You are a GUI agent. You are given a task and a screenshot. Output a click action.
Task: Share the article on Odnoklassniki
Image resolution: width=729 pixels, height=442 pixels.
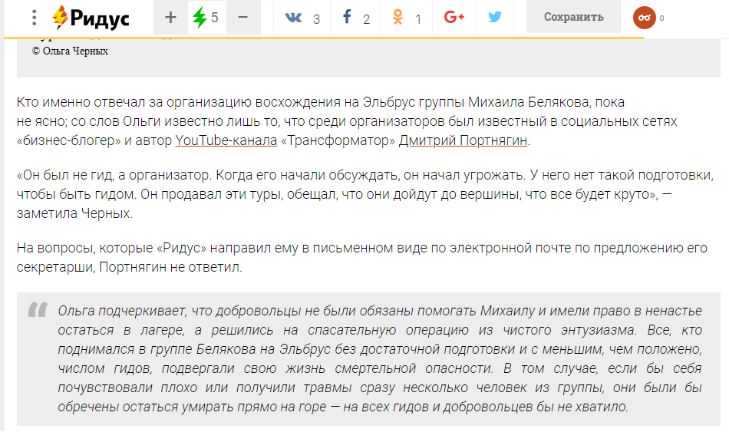pyautogui.click(x=398, y=18)
